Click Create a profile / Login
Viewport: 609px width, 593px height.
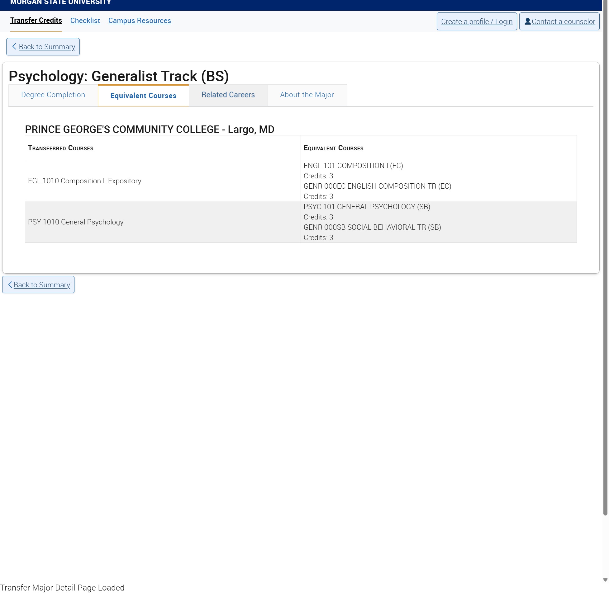click(x=477, y=21)
